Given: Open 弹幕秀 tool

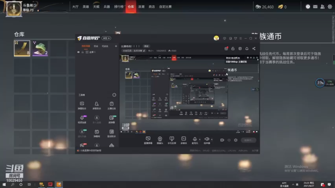Looking at the screenshot, I should pyautogui.click(x=97, y=133).
